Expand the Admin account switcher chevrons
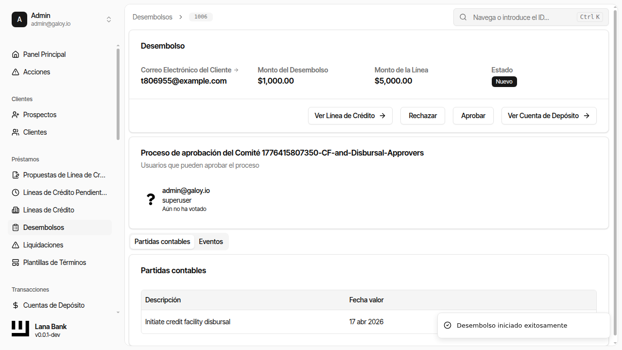The width and height of the screenshot is (622, 350). 109,19
